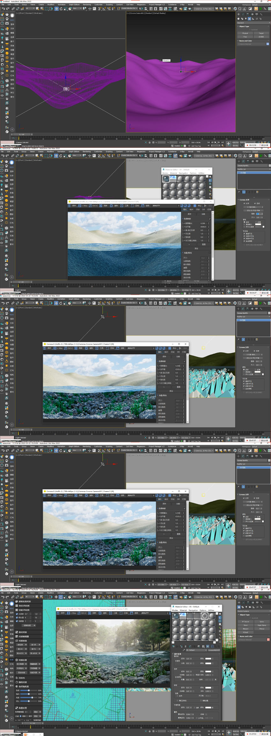Select the Move tool in the Untitled window toolbar
The width and height of the screenshot is (271, 736).
point(56,9)
